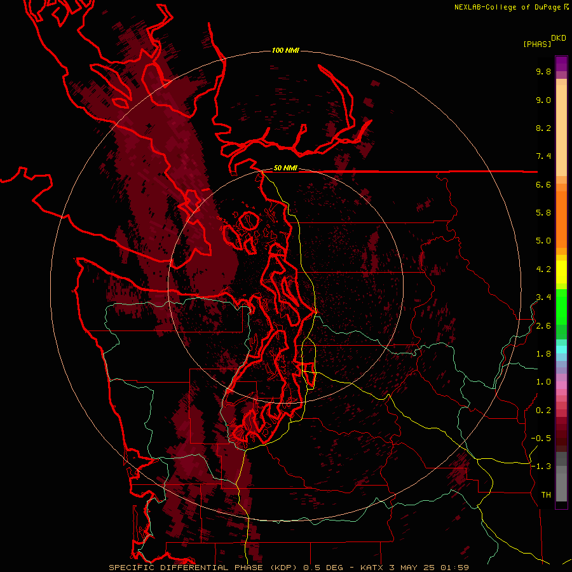Click the KATX radar site identifier
This screenshot has width=572, height=572.
click(372, 568)
